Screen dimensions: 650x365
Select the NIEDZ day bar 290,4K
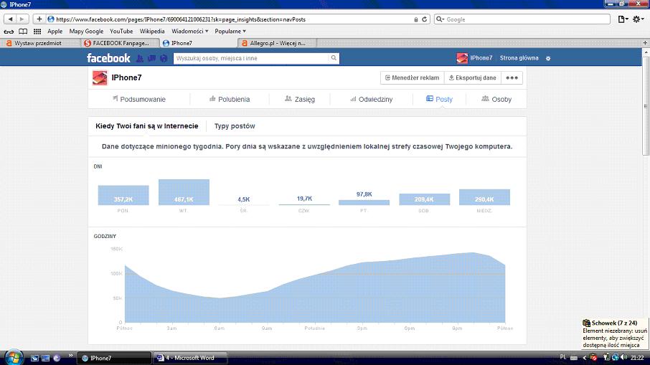coord(484,197)
